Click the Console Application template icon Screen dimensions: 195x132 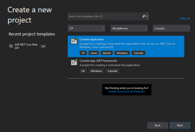(x=74, y=41)
